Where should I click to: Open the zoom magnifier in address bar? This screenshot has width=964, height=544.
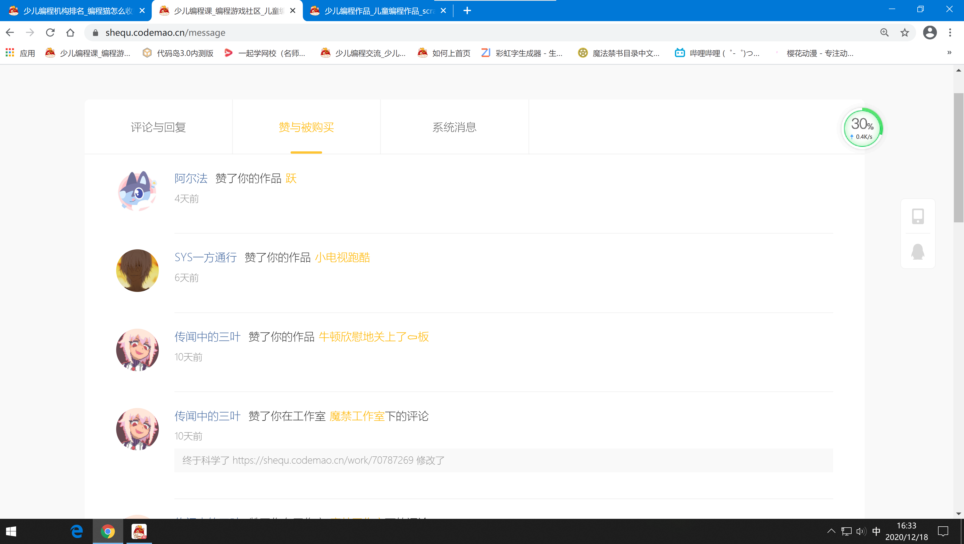(884, 32)
